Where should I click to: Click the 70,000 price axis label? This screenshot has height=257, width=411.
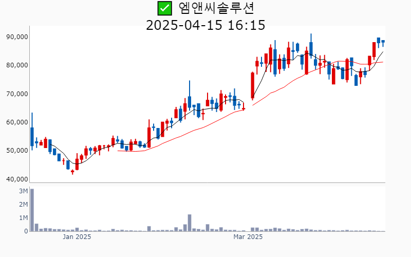point(17,94)
